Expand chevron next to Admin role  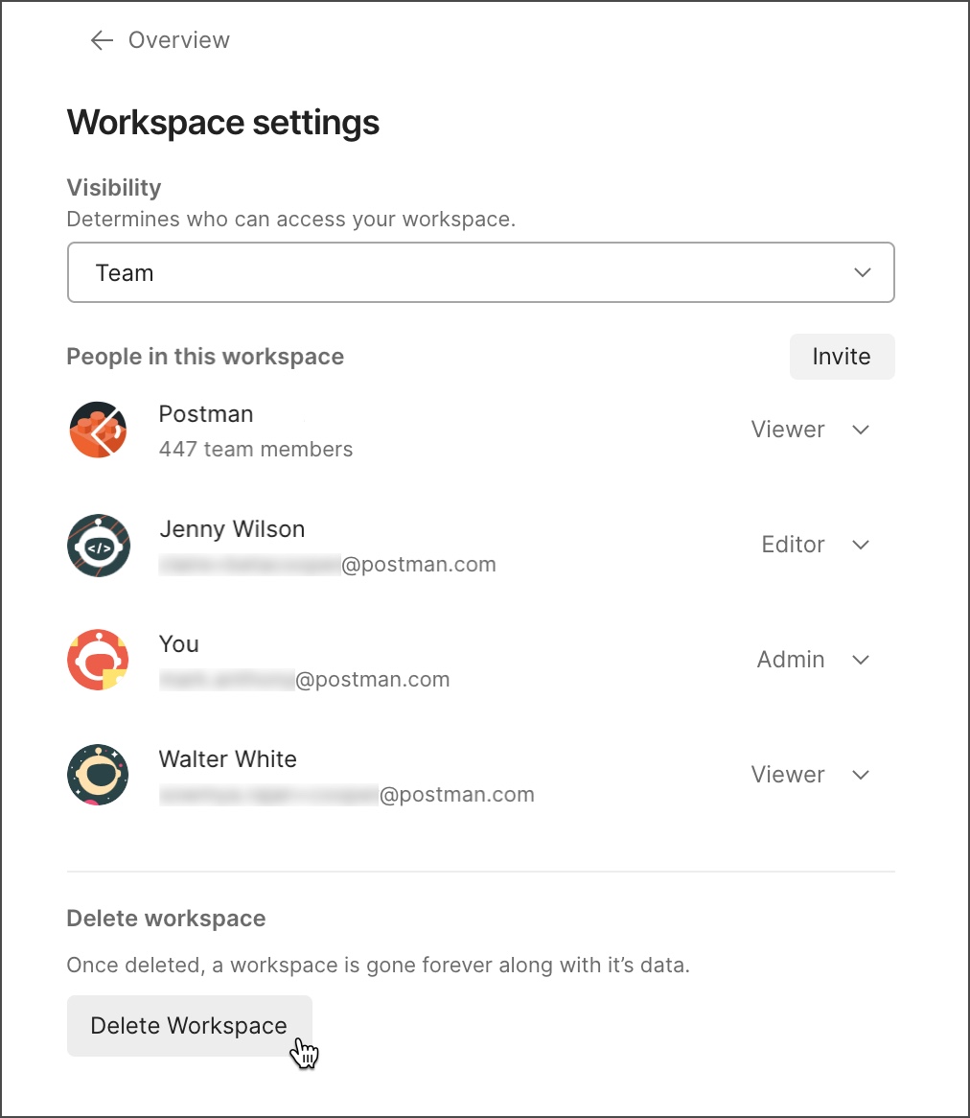pyautogui.click(x=861, y=660)
